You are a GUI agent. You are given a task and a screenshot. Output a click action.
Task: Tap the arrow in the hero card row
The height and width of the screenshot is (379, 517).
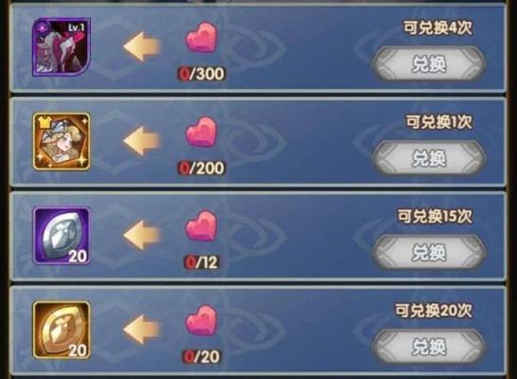pos(142,46)
